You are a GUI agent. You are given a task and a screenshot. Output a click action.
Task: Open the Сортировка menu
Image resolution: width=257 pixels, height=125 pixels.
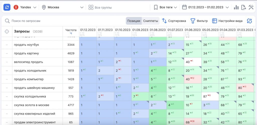174,21
